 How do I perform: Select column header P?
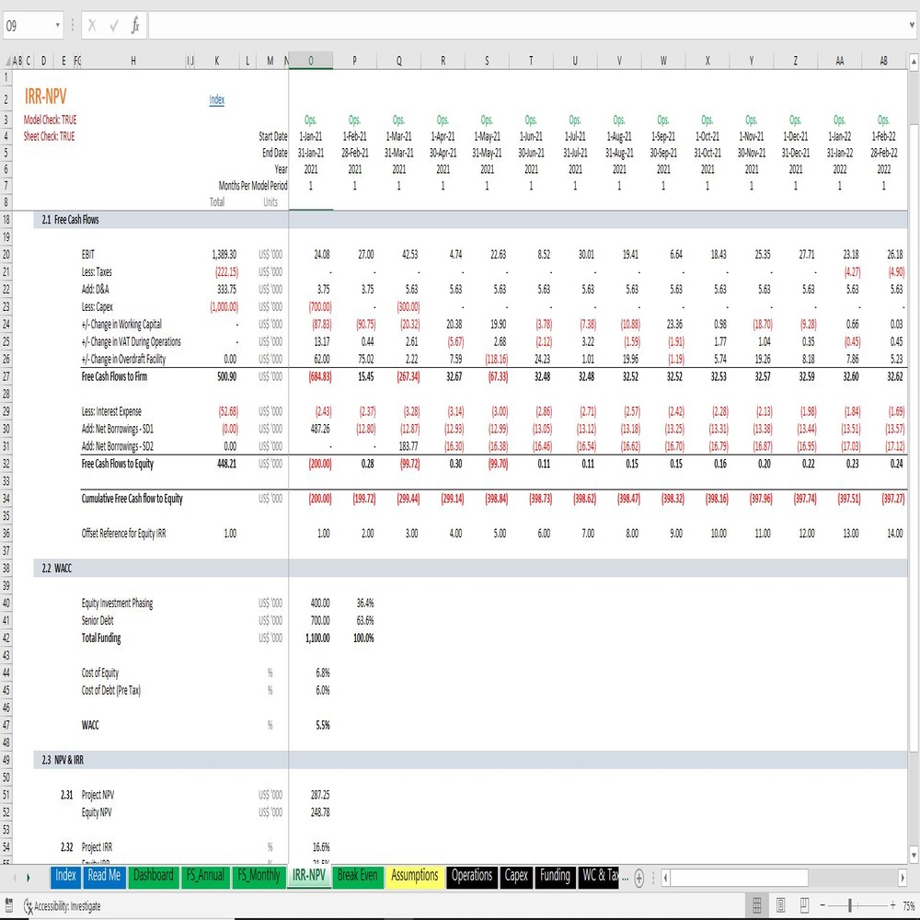(354, 61)
